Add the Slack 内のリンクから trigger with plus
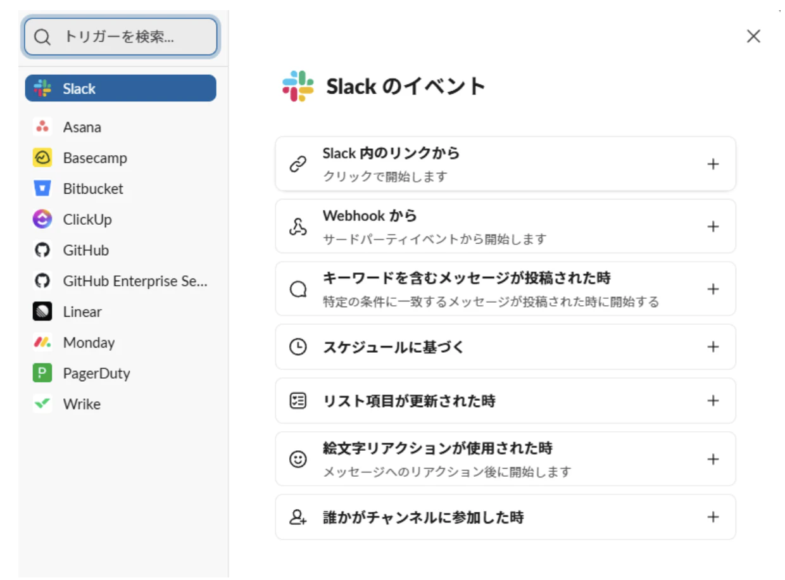 pyautogui.click(x=713, y=164)
